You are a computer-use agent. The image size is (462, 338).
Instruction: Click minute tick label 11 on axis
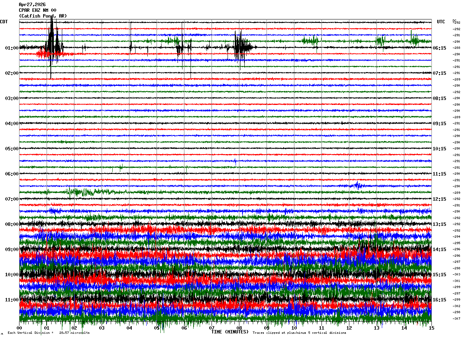click(x=321, y=328)
